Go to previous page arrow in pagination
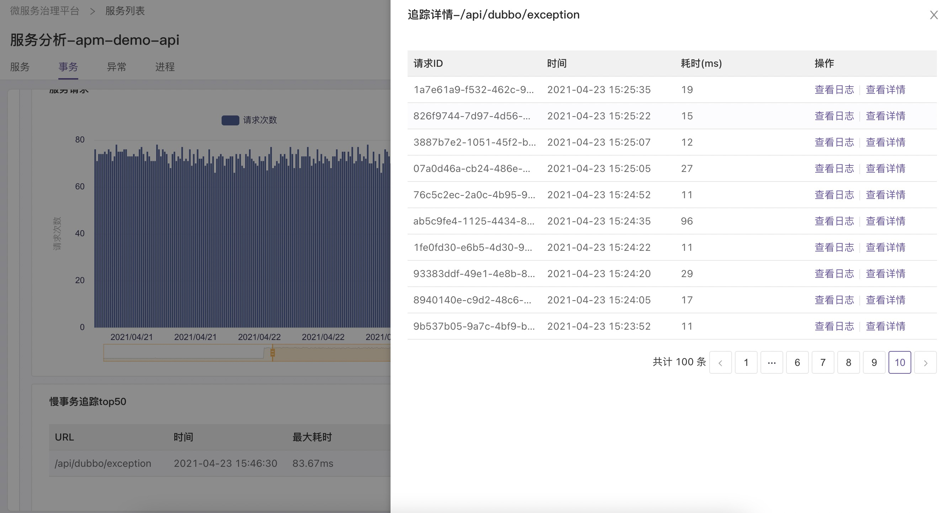 721,362
